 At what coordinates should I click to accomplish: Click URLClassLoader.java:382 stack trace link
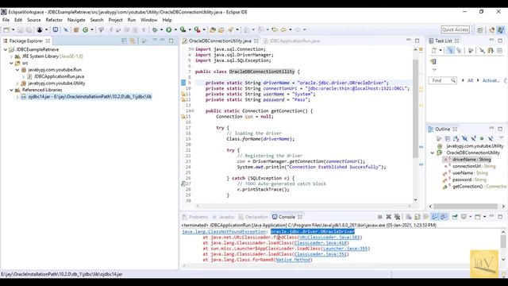[x=329, y=238]
